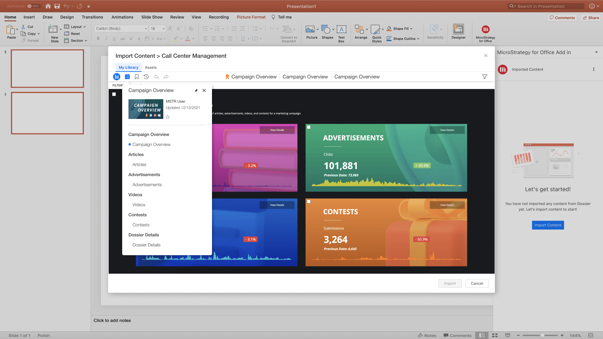This screenshot has height=339, width=603.
Task: Pin the Campaign Overview contents panel
Action: click(x=196, y=90)
